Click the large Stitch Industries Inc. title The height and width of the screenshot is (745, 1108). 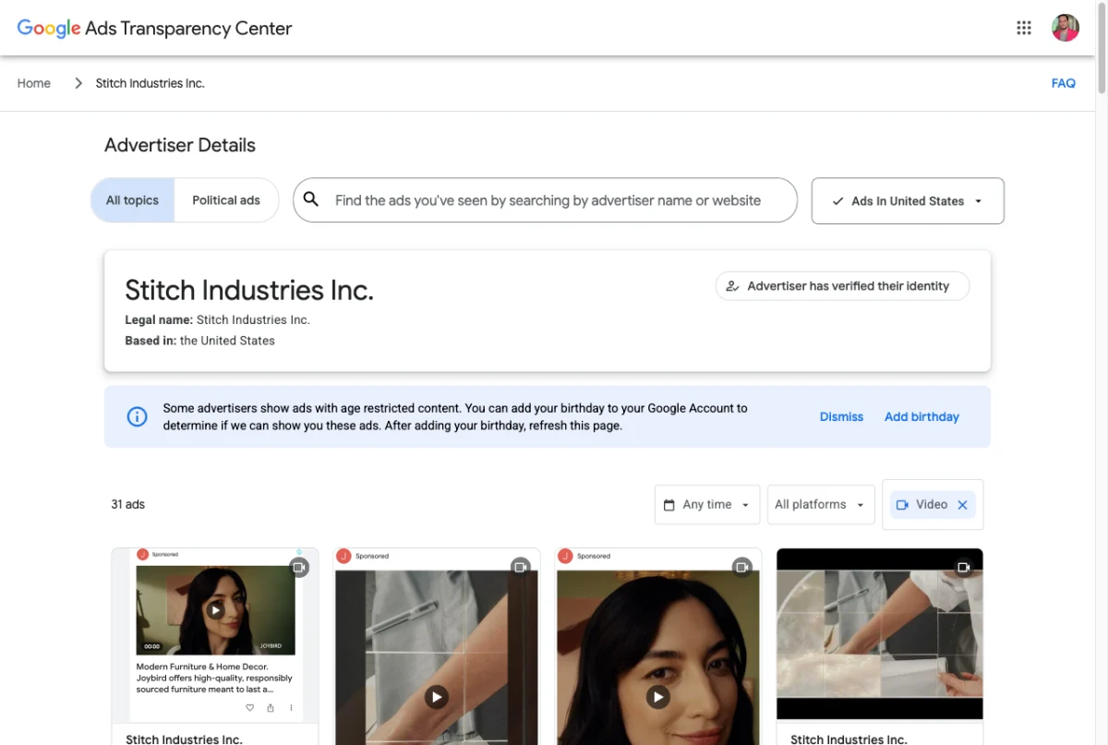tap(249, 290)
